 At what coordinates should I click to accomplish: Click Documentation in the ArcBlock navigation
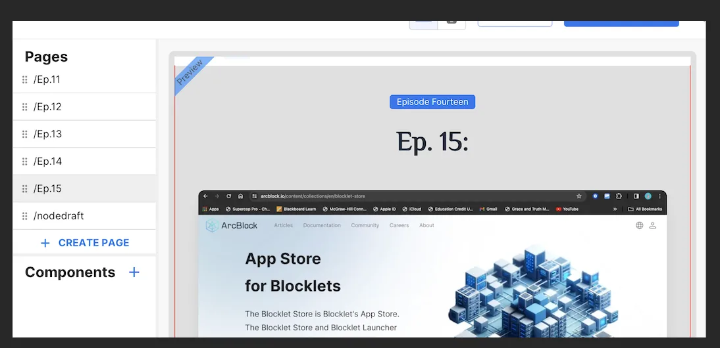point(322,225)
